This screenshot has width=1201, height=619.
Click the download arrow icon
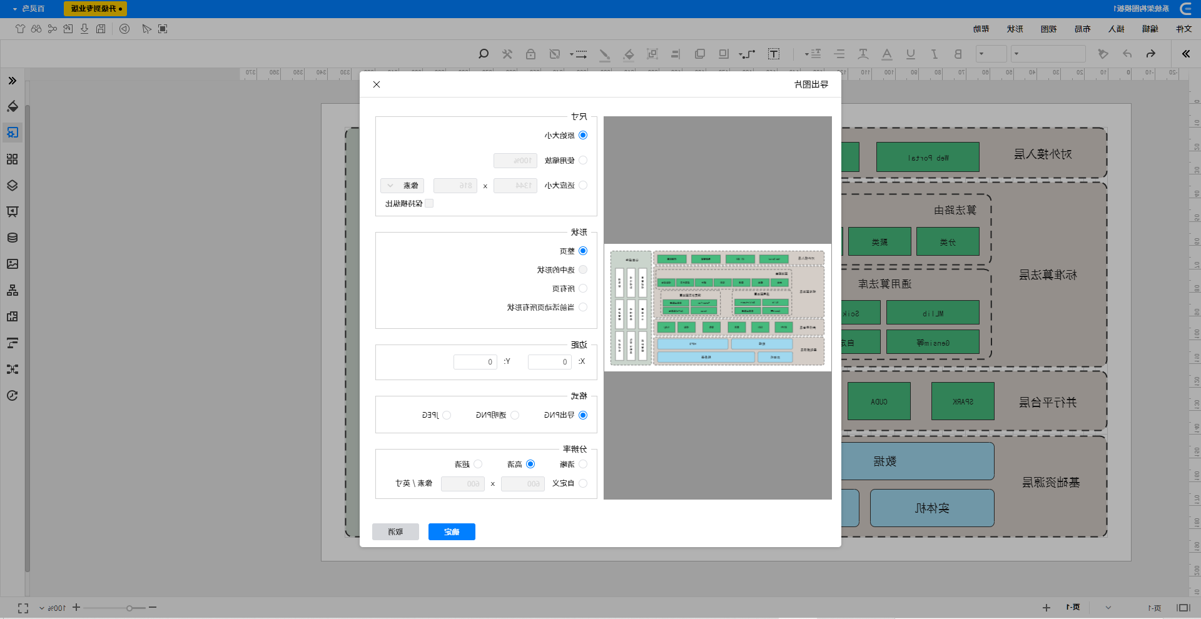click(84, 29)
